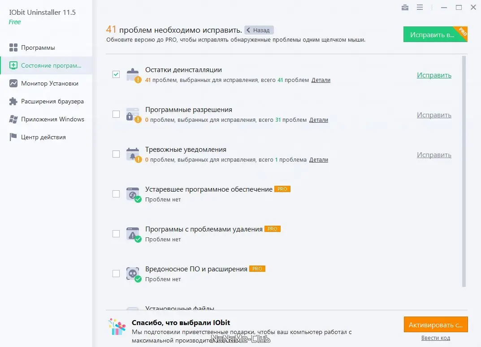The width and height of the screenshot is (481, 347).
Task: Click the Тревожные уведомления bell icon
Action: (x=133, y=154)
